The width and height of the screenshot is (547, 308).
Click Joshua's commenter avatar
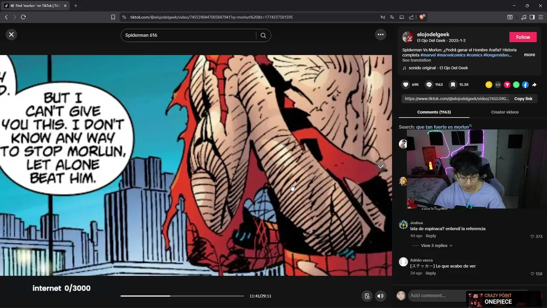pyautogui.click(x=403, y=225)
